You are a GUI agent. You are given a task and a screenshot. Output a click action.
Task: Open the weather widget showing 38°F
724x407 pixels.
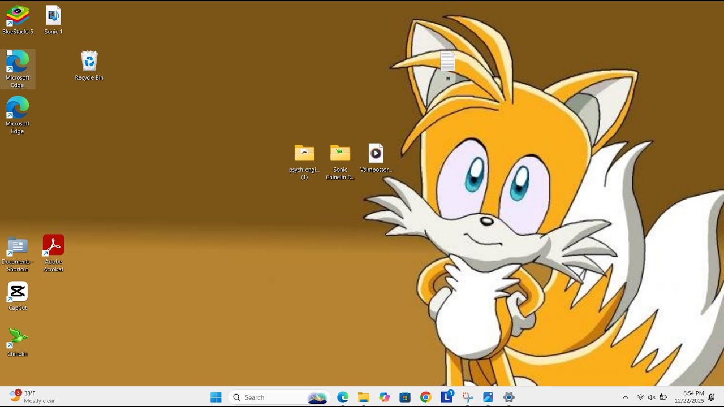tap(32, 397)
